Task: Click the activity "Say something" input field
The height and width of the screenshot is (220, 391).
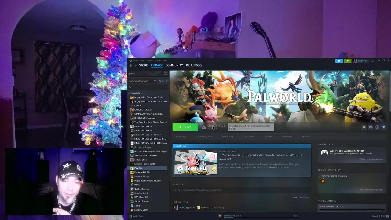Action: tap(241, 190)
